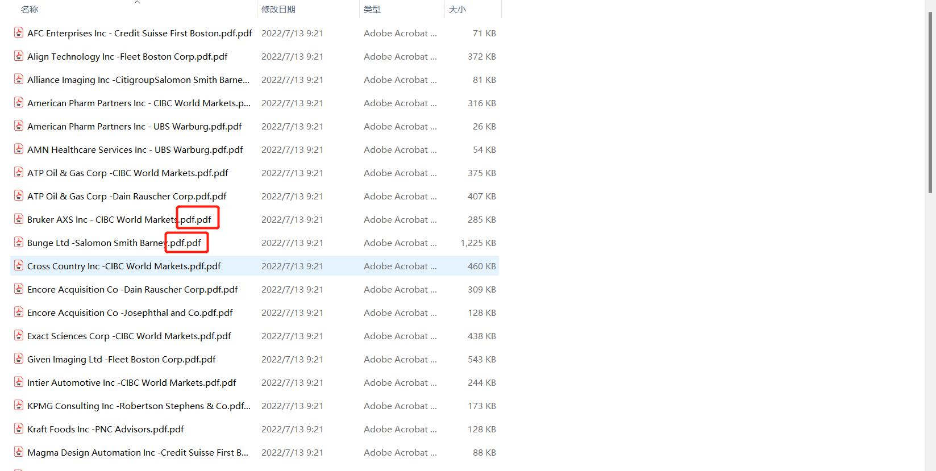The height and width of the screenshot is (471, 936).
Task: Click the KPMG Consulting Inc PDF icon
Action: [19, 405]
